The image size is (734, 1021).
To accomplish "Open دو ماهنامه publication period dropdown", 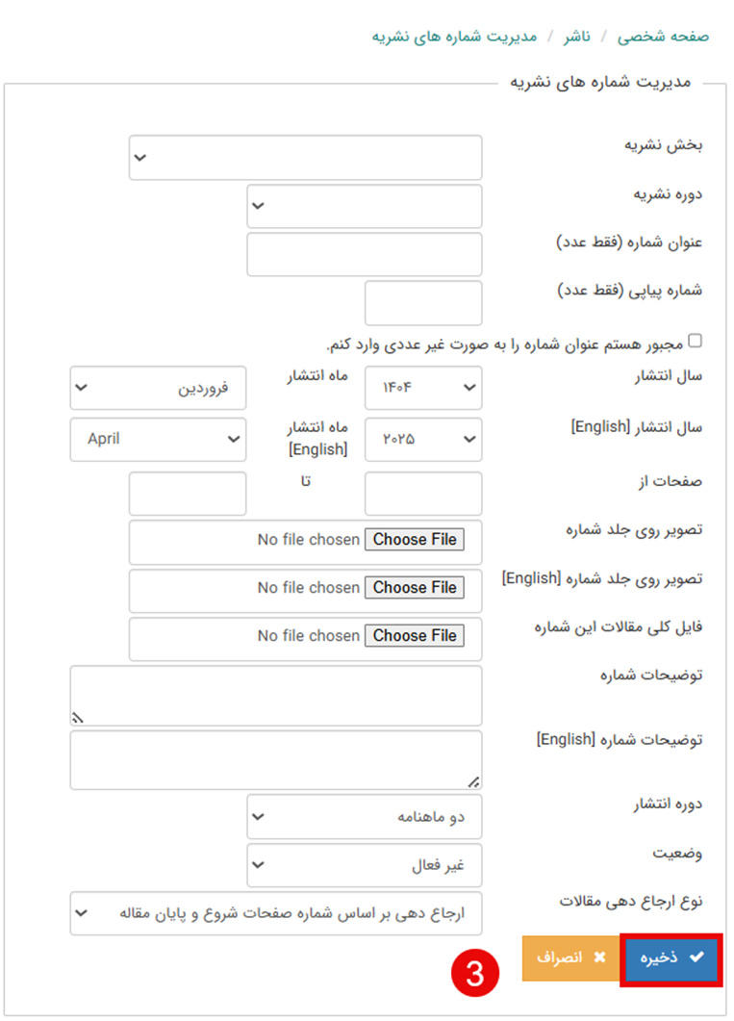I will pos(364,817).
